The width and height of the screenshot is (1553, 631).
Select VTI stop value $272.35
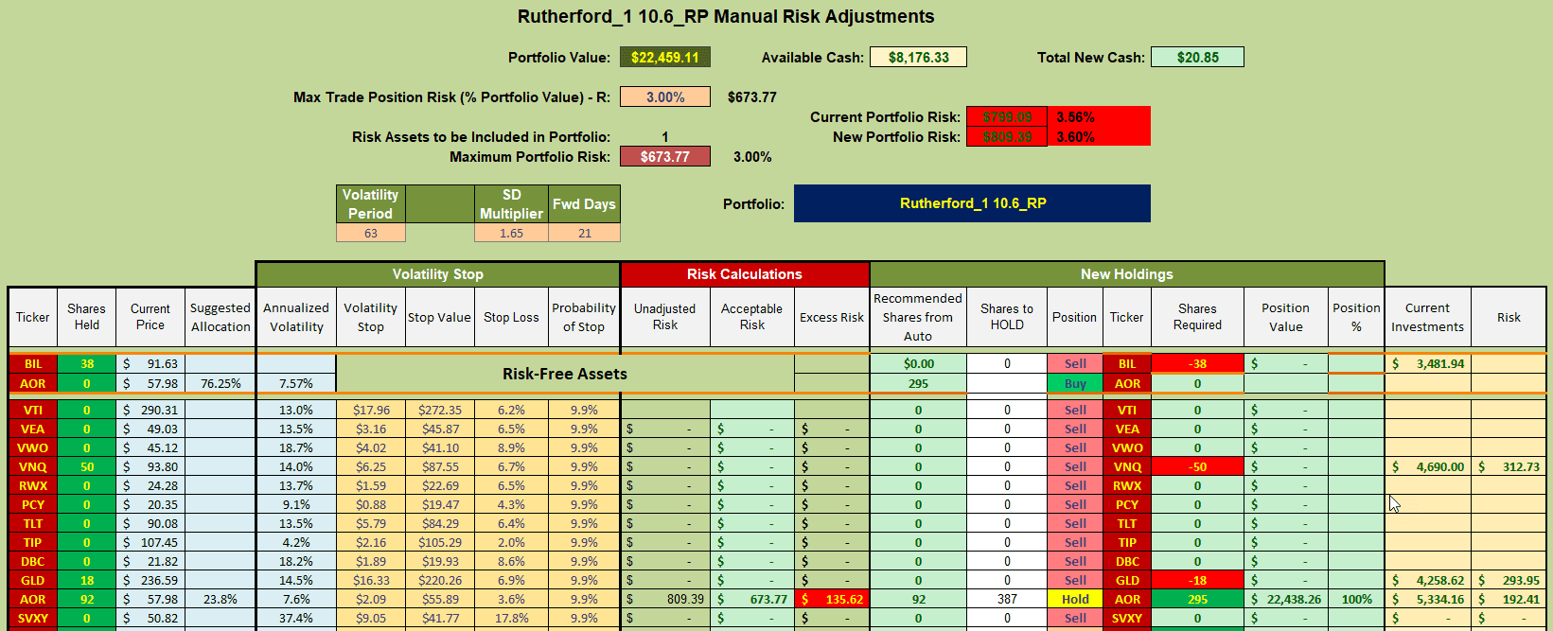(440, 411)
